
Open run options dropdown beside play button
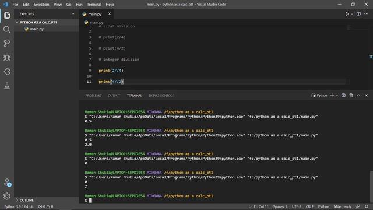click(352, 14)
